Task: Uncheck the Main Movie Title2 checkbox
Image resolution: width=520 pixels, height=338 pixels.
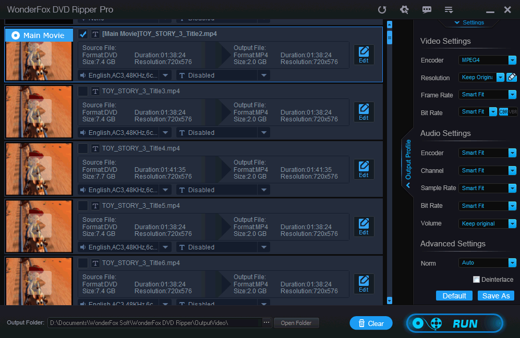Action: click(x=83, y=34)
